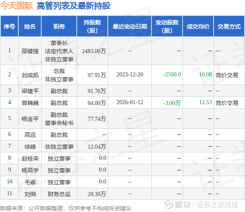Click the 姓名 column header
245x212 pixels.
click(x=30, y=27)
